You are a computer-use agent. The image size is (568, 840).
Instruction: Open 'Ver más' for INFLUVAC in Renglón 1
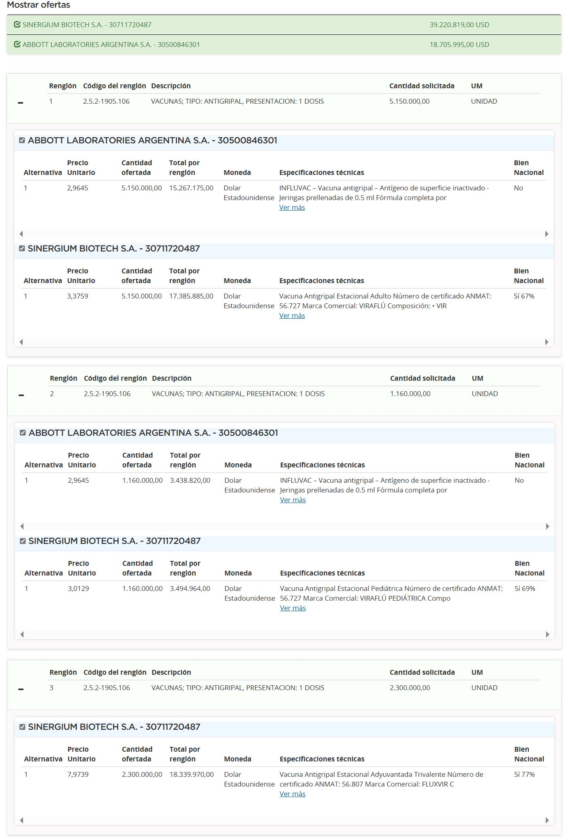pyautogui.click(x=292, y=207)
